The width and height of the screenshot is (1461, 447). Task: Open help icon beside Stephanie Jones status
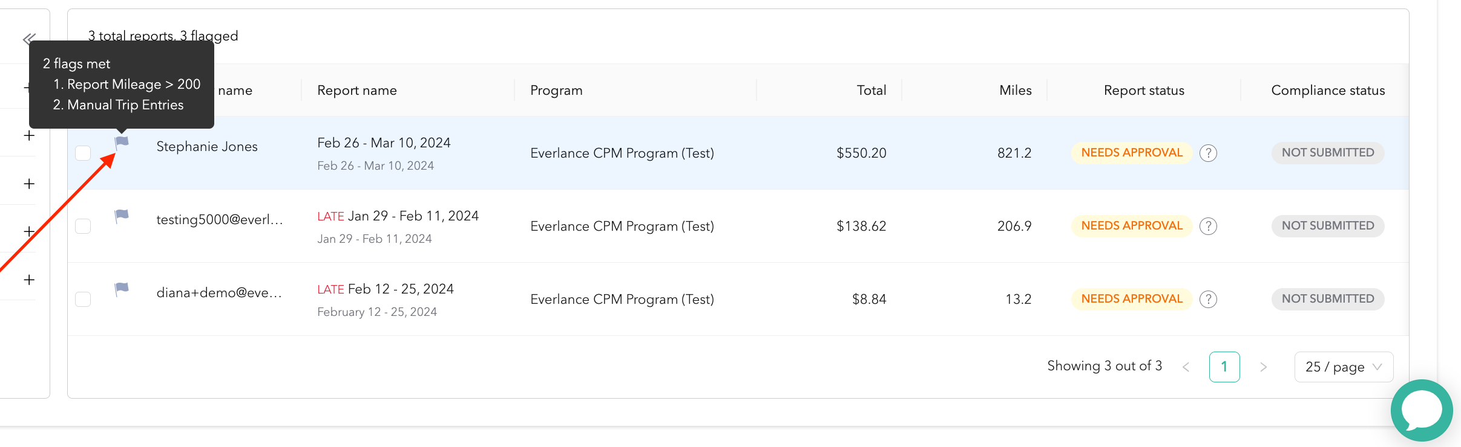click(1208, 153)
